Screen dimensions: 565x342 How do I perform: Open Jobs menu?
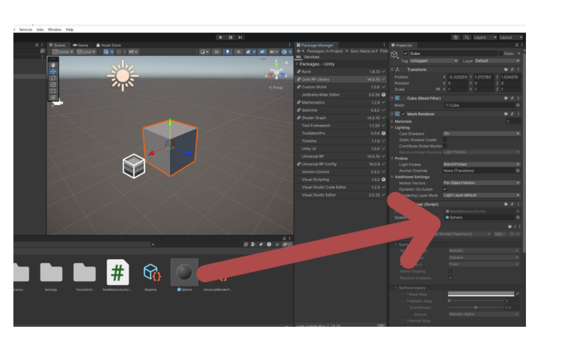pos(40,29)
